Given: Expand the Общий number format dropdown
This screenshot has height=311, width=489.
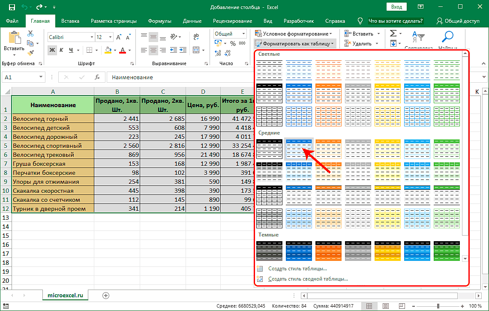Looking at the screenshot, I should click(x=244, y=34).
